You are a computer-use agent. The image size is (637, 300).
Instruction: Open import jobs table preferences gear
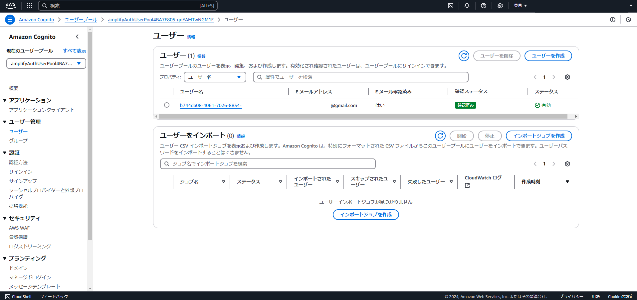pyautogui.click(x=567, y=164)
